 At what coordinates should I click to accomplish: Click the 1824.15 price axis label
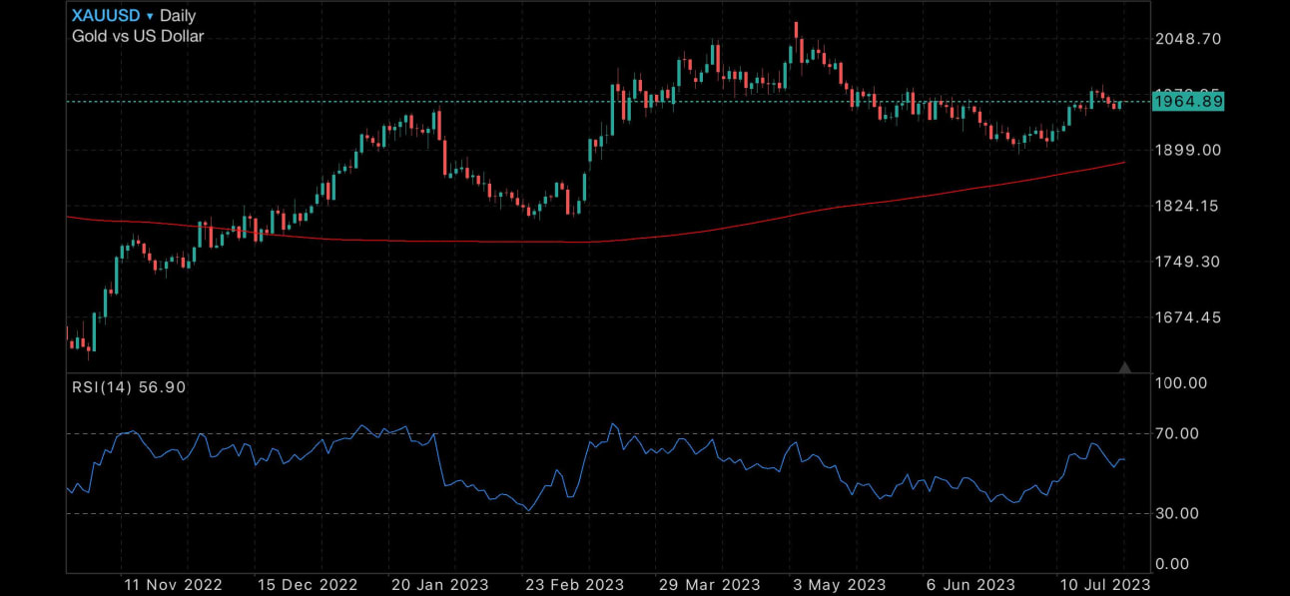[1187, 206]
